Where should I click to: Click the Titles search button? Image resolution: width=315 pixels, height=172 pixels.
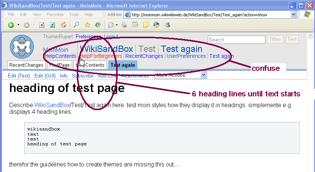[x=275, y=39]
